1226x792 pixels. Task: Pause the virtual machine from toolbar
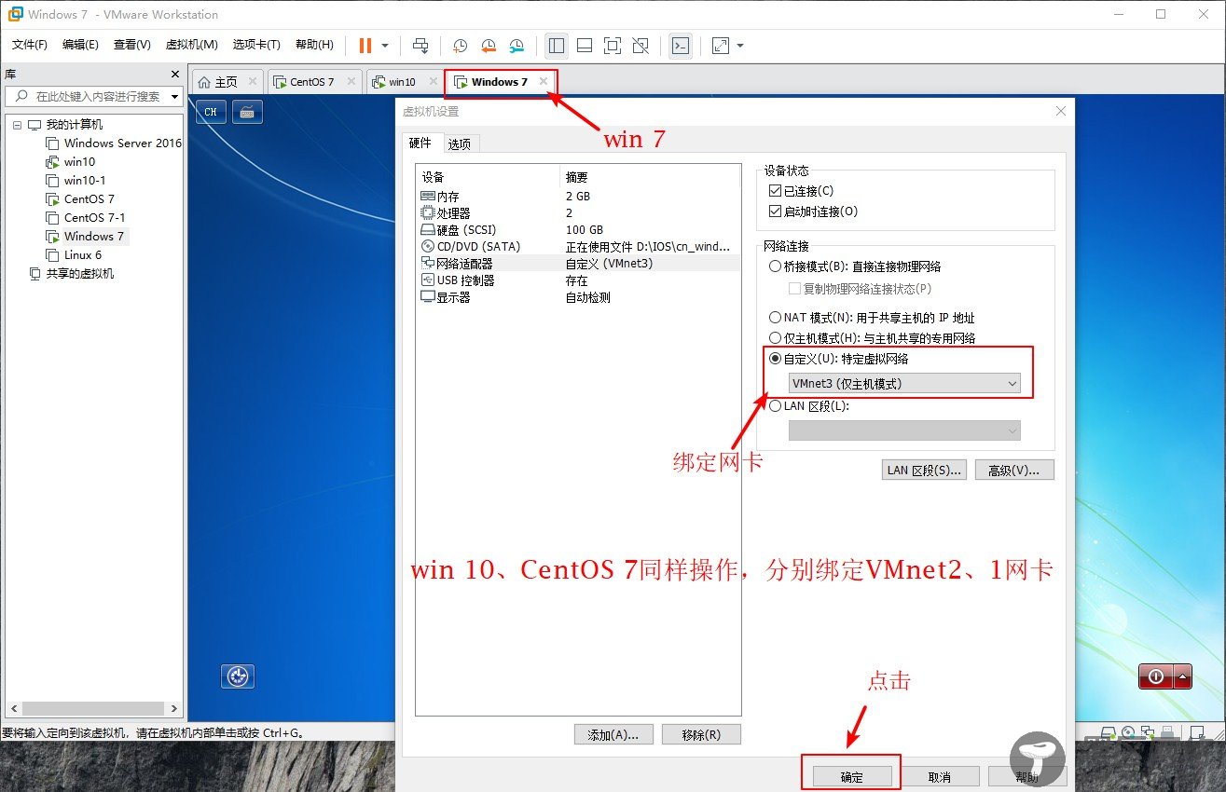[365, 45]
